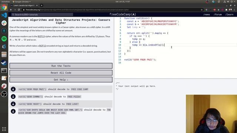The image size is (237, 133).
Task: Click the Run the Tests button
Action: coord(61,66)
